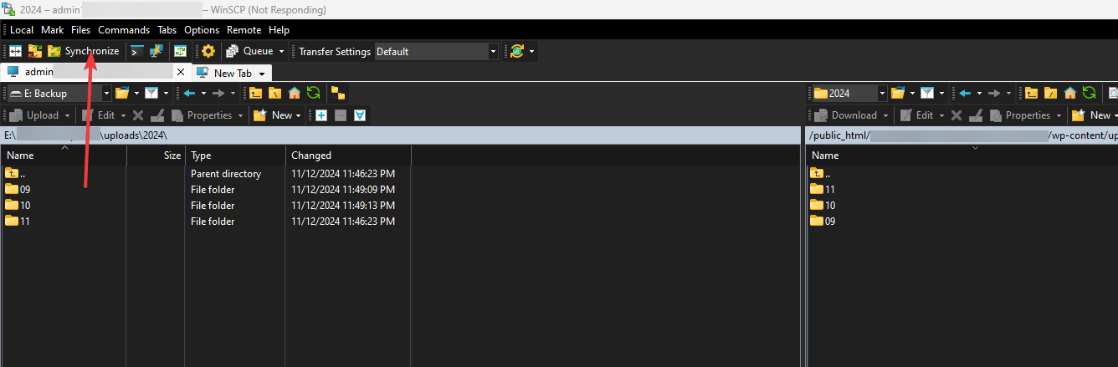This screenshot has width=1118, height=367.
Task: Navigate back in the remote panel
Action: click(x=965, y=93)
